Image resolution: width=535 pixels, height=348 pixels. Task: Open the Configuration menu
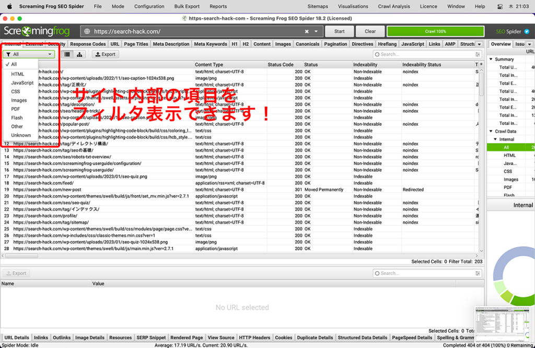pyautogui.click(x=149, y=6)
